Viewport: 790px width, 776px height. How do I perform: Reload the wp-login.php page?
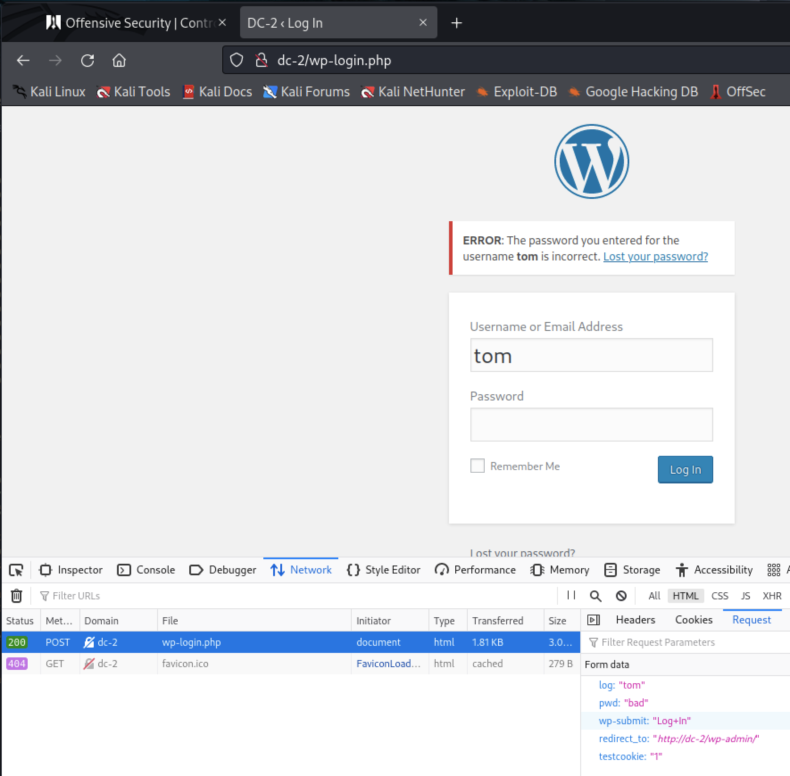coord(87,60)
